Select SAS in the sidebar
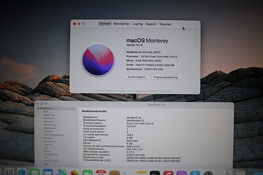The height and width of the screenshot is (175, 263). 46,164
